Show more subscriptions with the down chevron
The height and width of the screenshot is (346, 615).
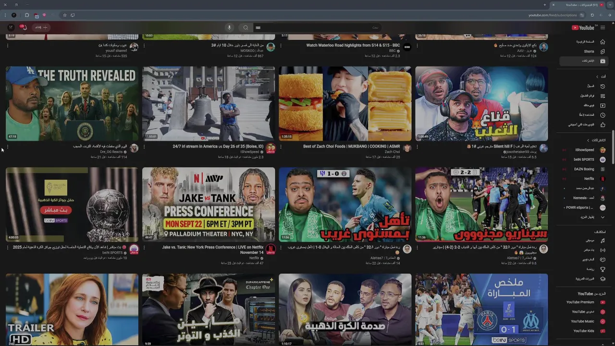coord(603,217)
